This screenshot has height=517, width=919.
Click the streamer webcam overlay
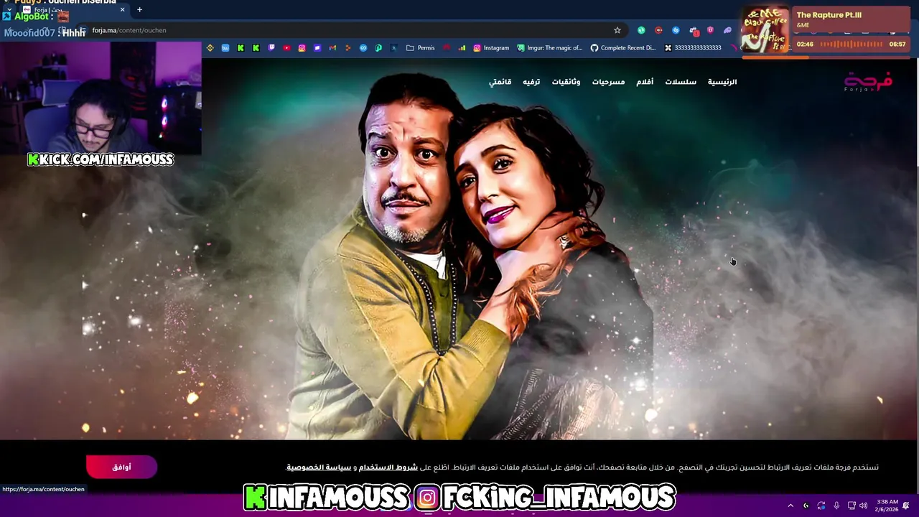point(101,97)
